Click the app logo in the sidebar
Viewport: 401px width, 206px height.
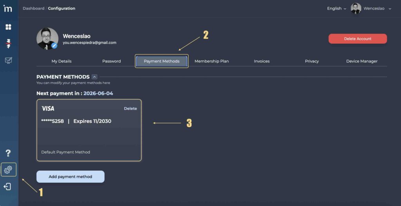(8, 9)
